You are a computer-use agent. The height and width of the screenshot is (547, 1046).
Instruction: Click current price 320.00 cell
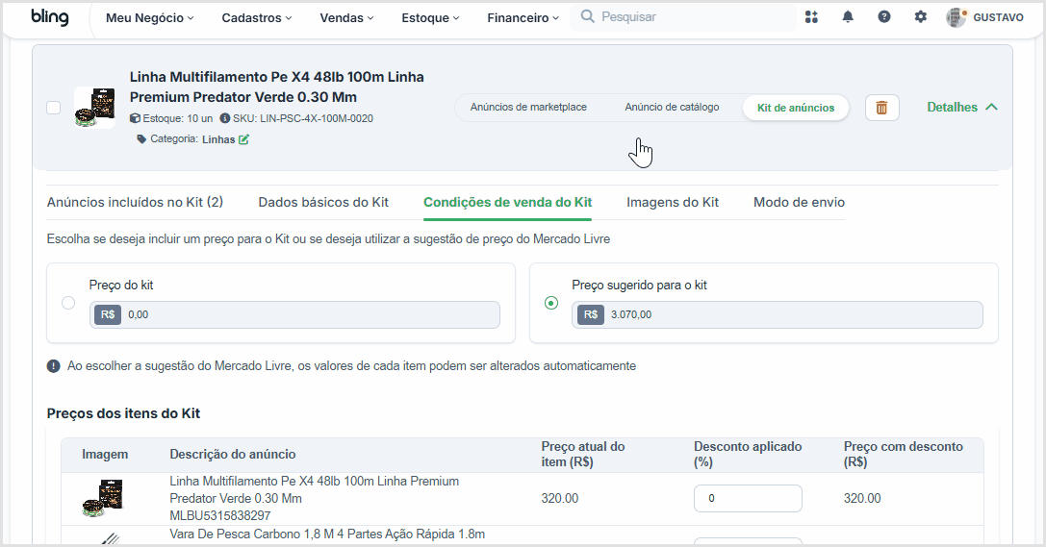click(x=560, y=498)
